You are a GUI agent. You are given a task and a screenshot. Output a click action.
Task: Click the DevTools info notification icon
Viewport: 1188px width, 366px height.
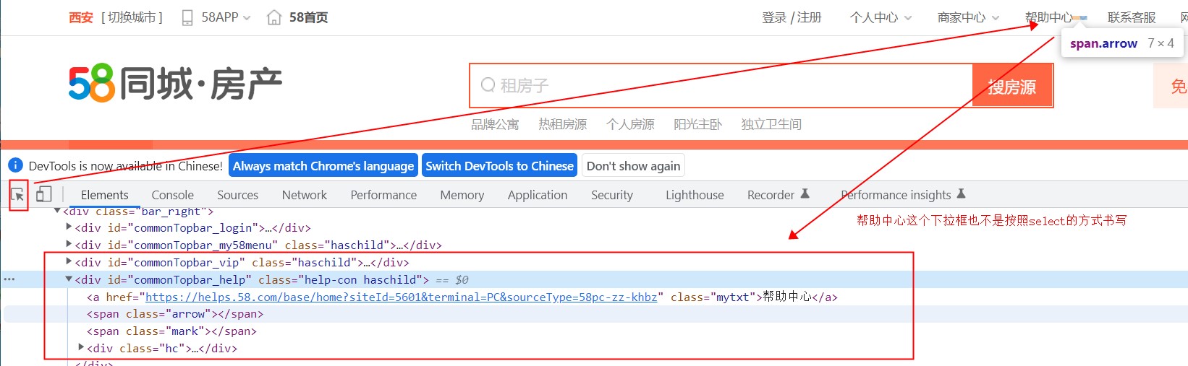15,165
